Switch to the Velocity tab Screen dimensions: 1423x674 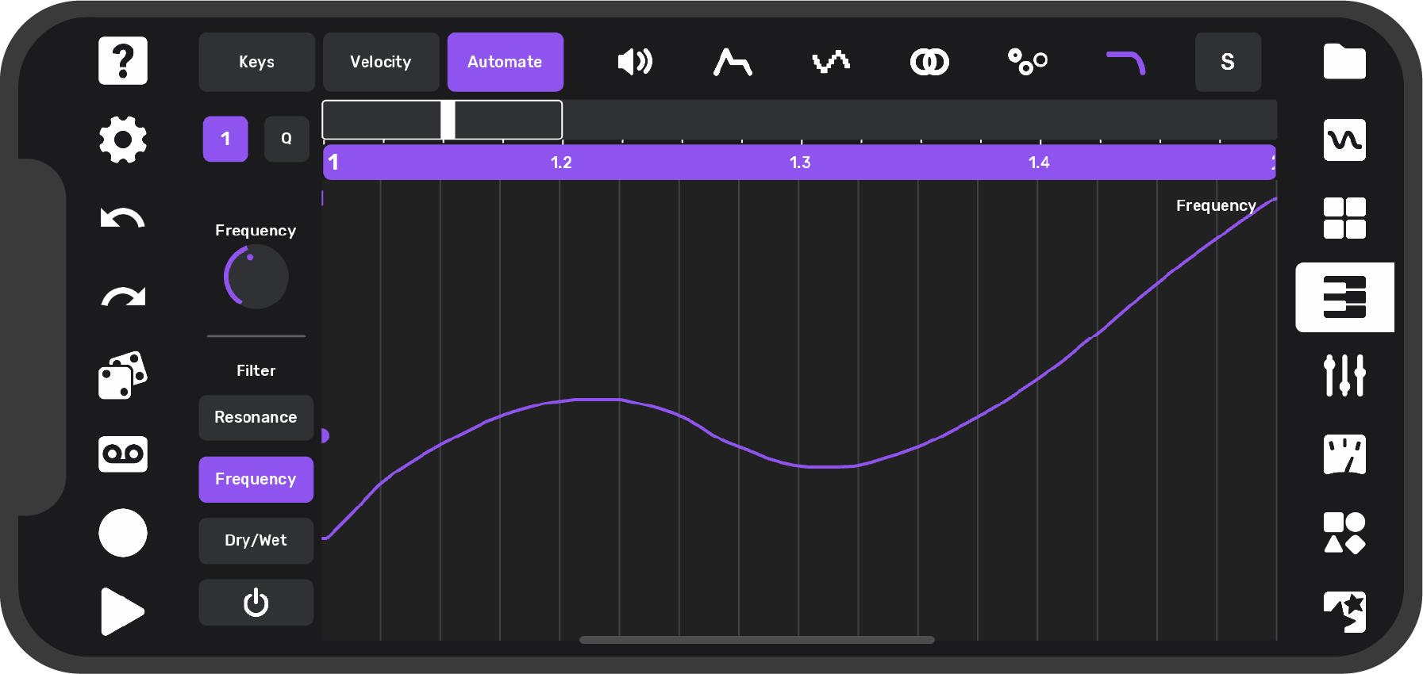tap(381, 62)
